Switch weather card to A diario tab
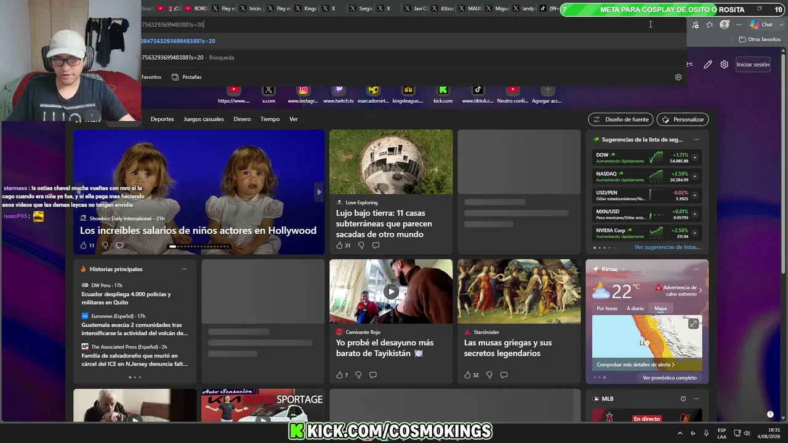This screenshot has height=443, width=788. point(635,308)
